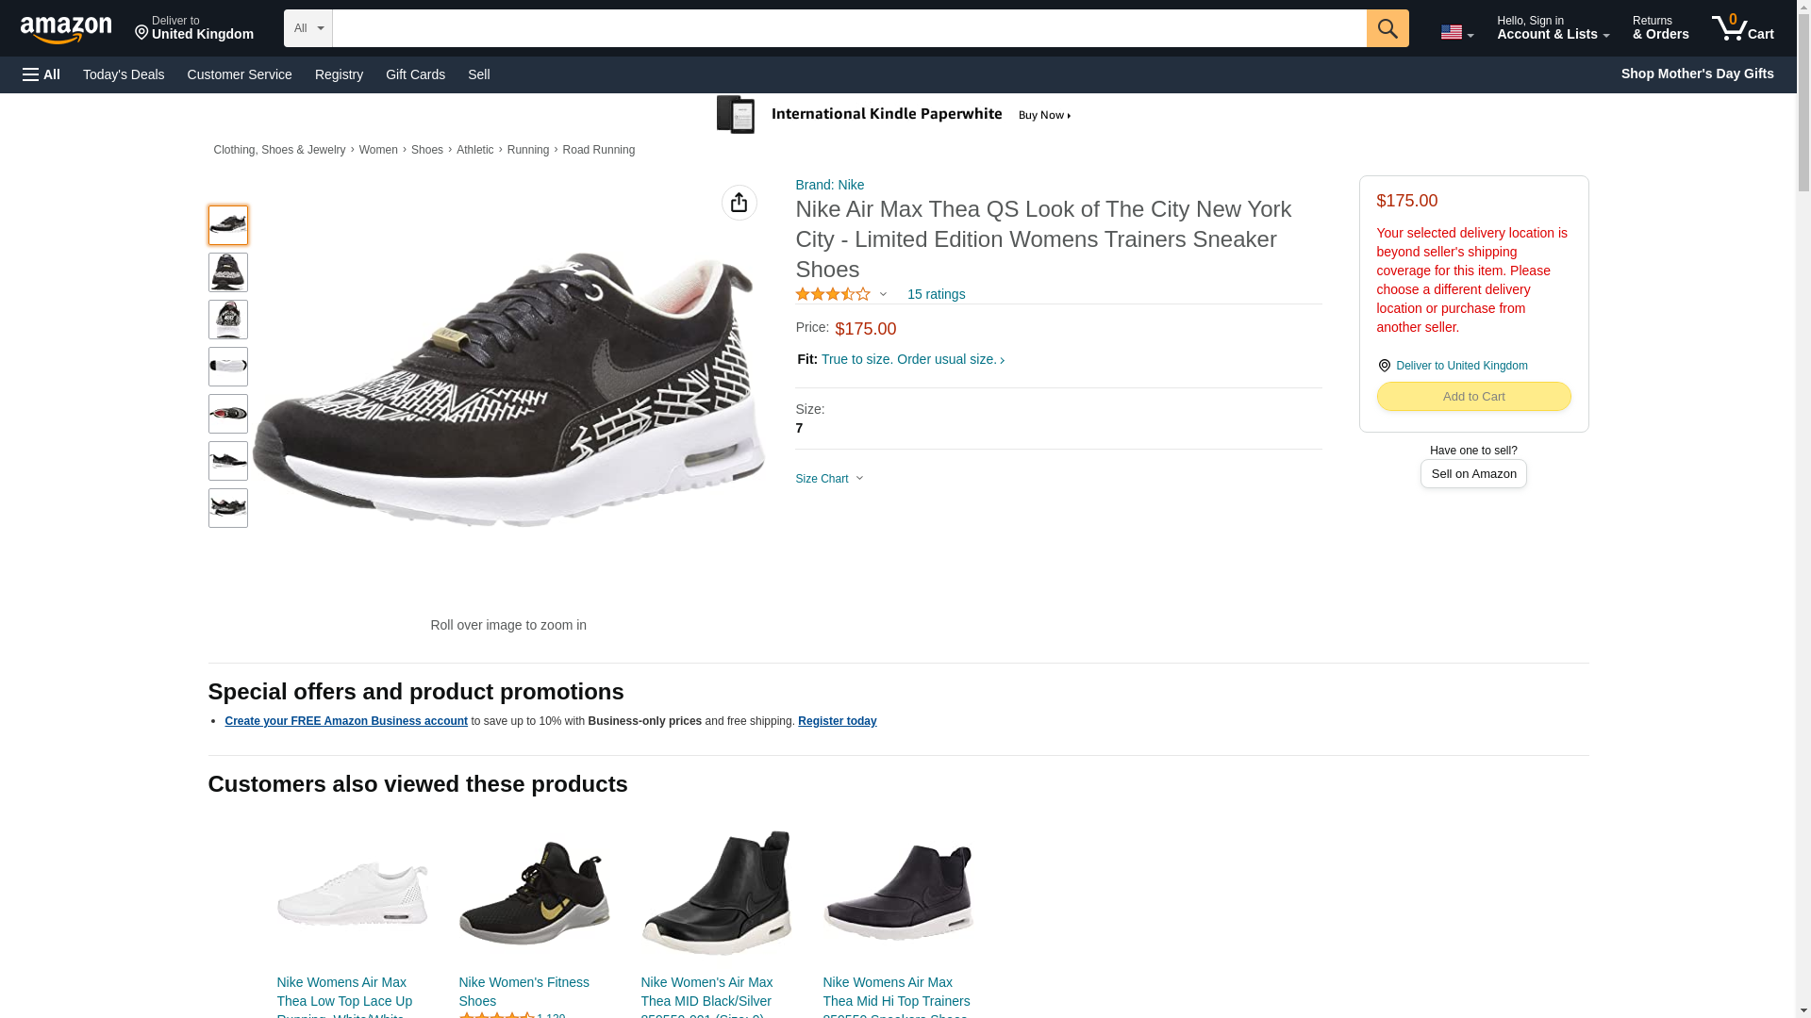Select the second product thumbnail
Screen dimensions: 1811x1018
pos(228,272)
